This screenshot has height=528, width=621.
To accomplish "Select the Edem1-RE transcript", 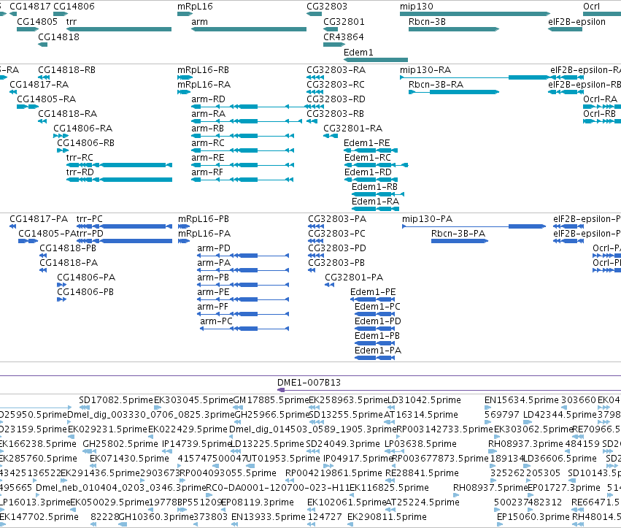I will [371, 150].
